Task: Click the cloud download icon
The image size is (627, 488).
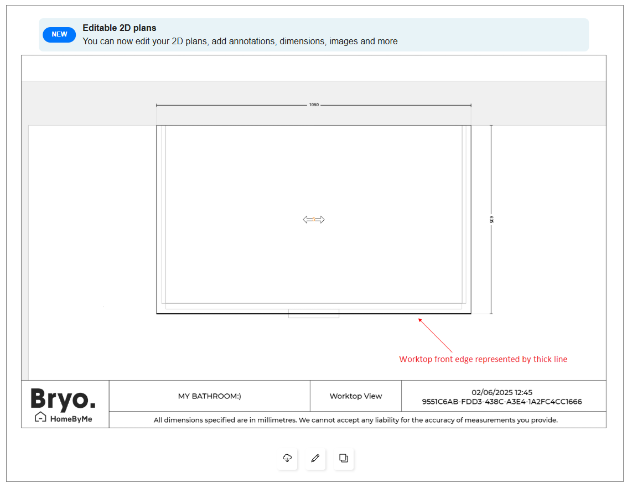Action: click(287, 459)
